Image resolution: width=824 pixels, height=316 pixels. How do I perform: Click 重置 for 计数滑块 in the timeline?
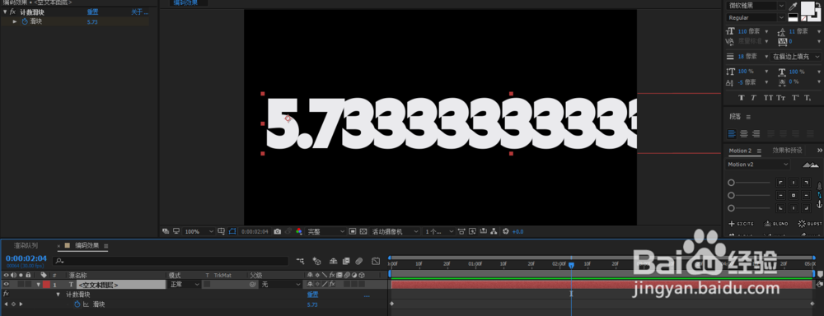click(x=312, y=295)
